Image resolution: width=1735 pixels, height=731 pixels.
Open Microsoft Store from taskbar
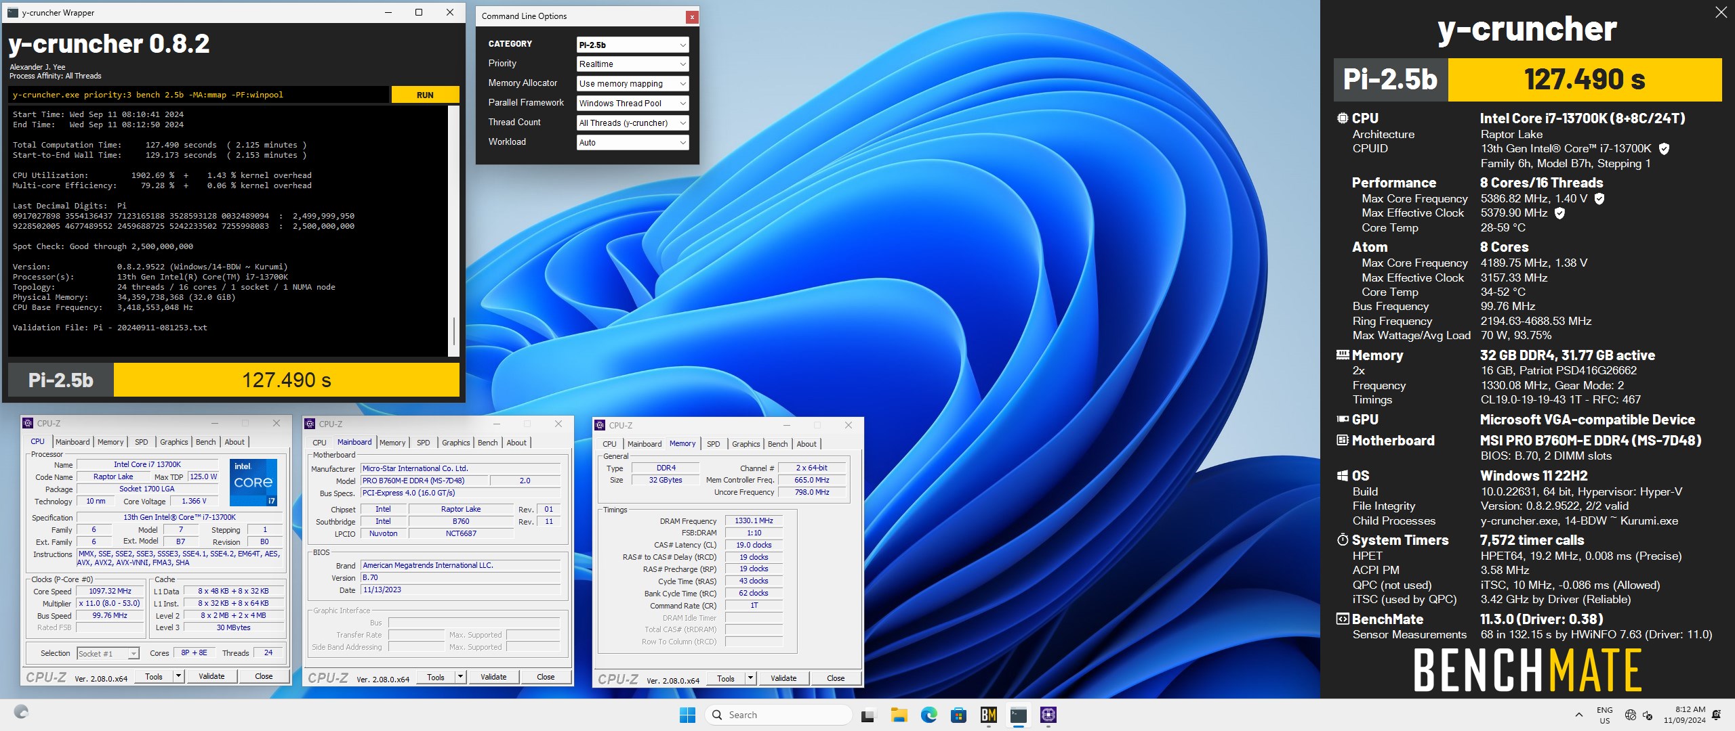(958, 715)
